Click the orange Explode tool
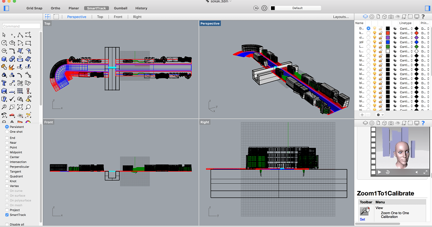 click(12, 67)
